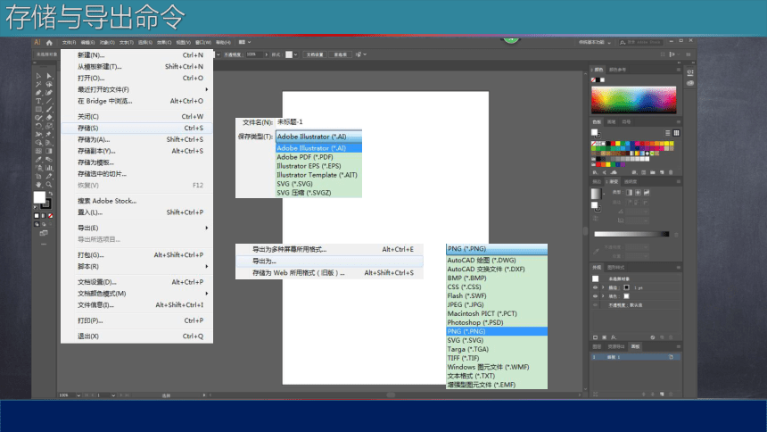This screenshot has width=767, height=432.
Task: Open the 保存类型 file type combo box
Action: [x=319, y=137]
